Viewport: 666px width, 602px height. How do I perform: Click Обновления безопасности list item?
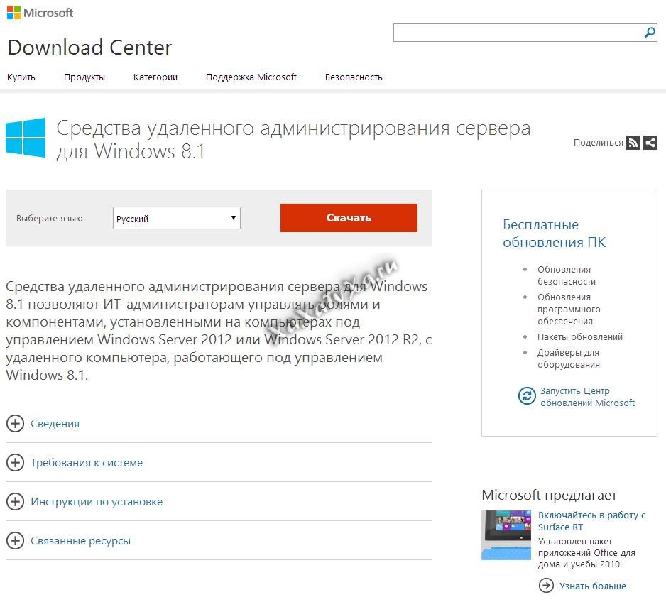pos(567,275)
